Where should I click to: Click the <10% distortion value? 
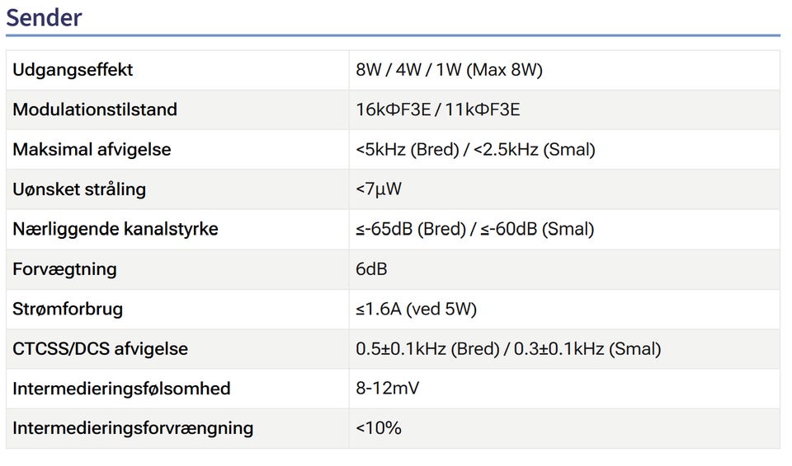[x=379, y=428]
